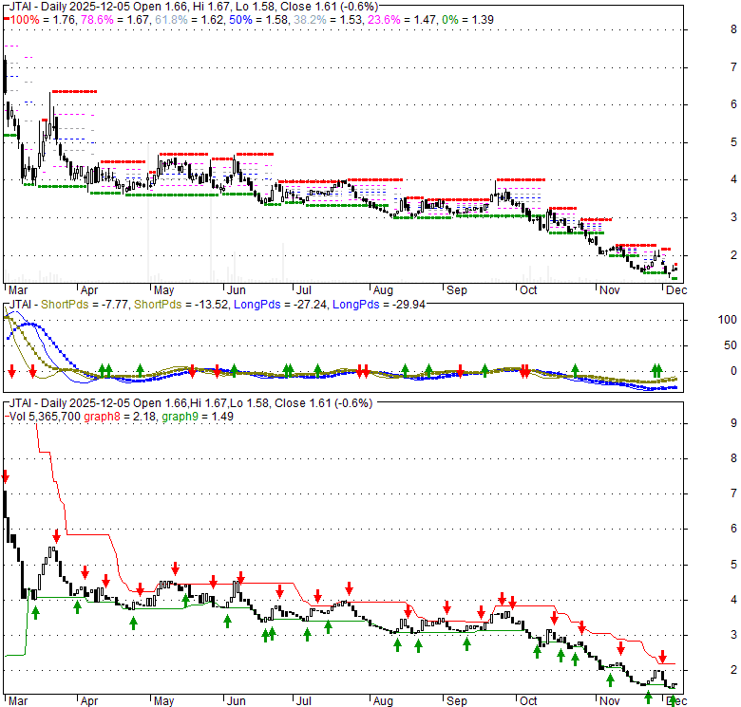Select the '38.2% = 1.53' Fibonacci label
This screenshot has width=741, height=707.
pos(328,20)
